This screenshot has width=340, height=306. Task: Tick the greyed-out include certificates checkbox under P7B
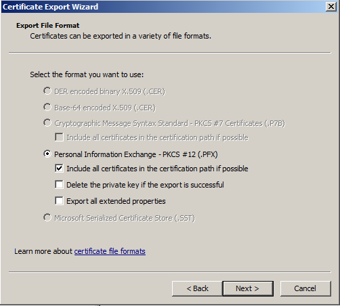[x=59, y=137]
